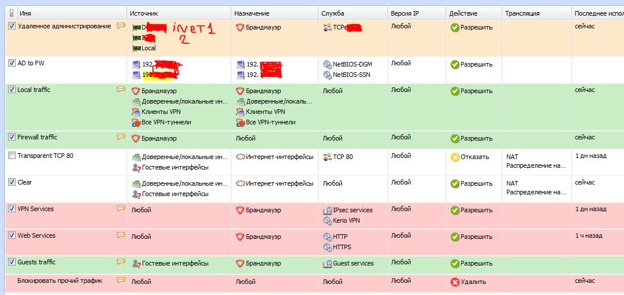Click the NetBIOS-DGM service gear icon

327,64
